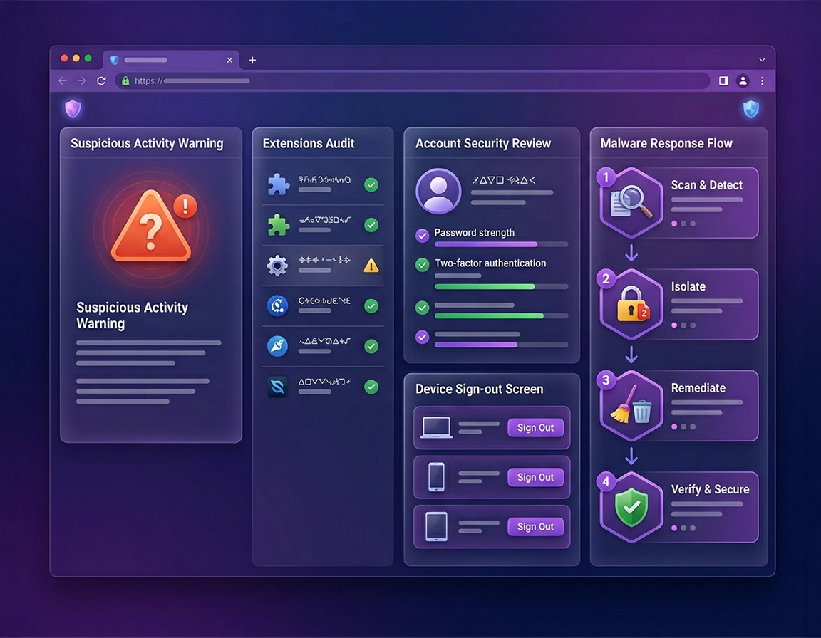Toggle the Two-factor authentication checkmark
821x638 pixels.
pos(422,265)
